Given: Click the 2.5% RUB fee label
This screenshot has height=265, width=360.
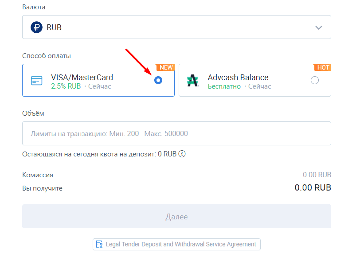Looking at the screenshot, I should 66,86.
